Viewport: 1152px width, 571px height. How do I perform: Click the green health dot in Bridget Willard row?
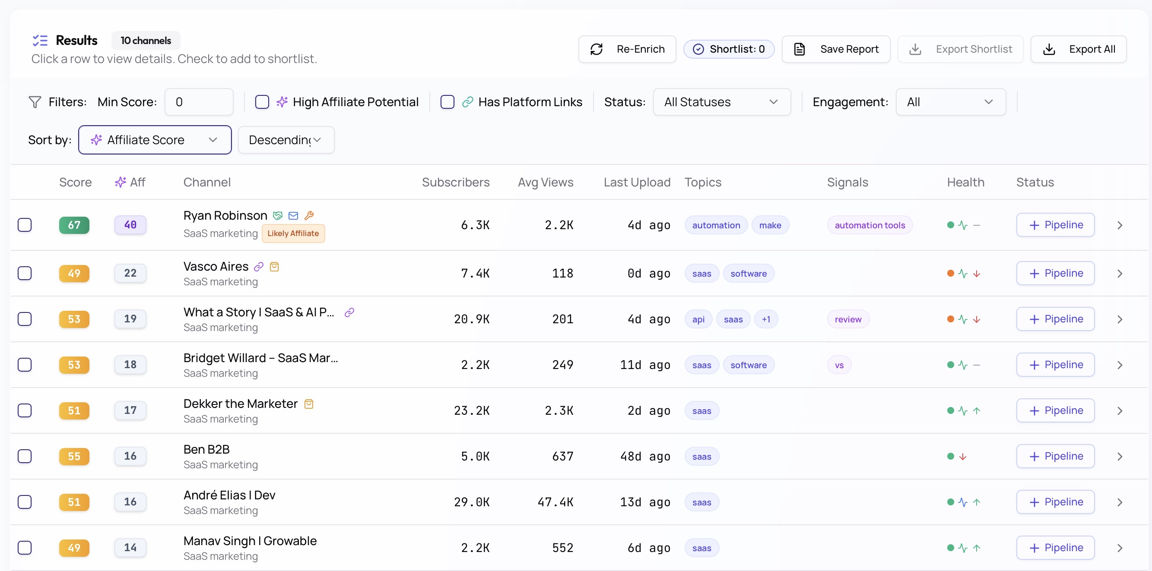click(x=951, y=365)
